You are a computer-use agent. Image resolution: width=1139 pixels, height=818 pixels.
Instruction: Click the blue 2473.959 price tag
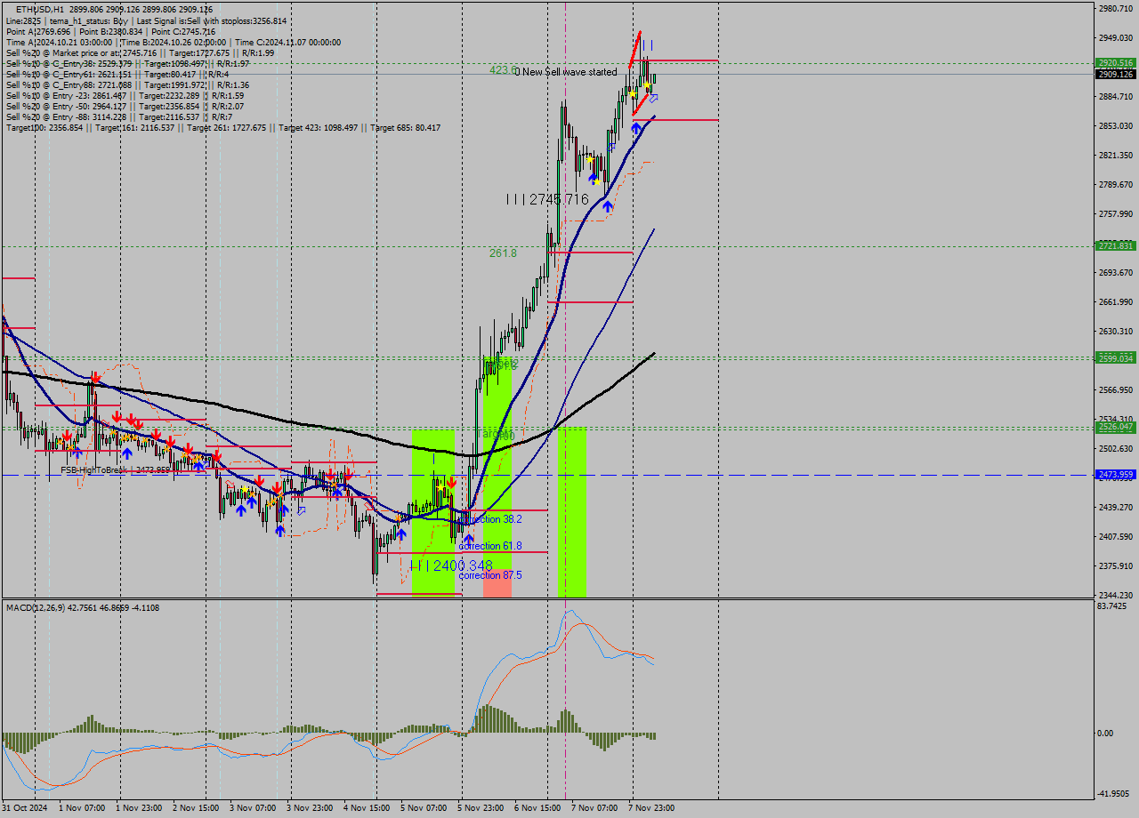click(x=1115, y=475)
